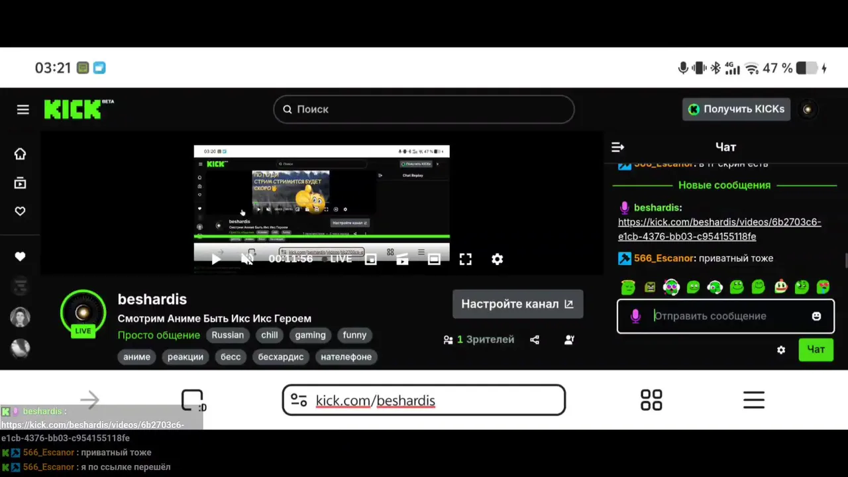Share the stream via share icon
This screenshot has width=848, height=477.
[x=535, y=340]
